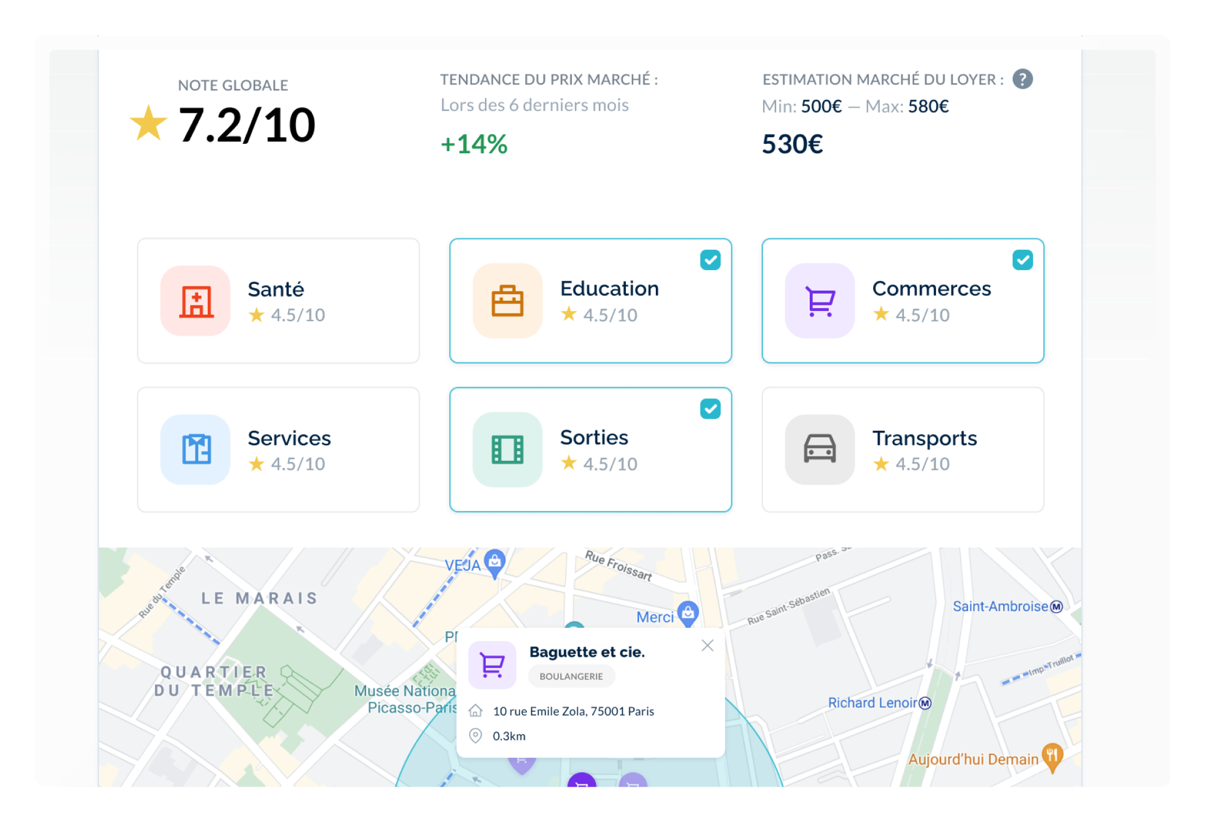1205x822 pixels.
Task: Click the help question mark icon
Action: coord(1022,79)
